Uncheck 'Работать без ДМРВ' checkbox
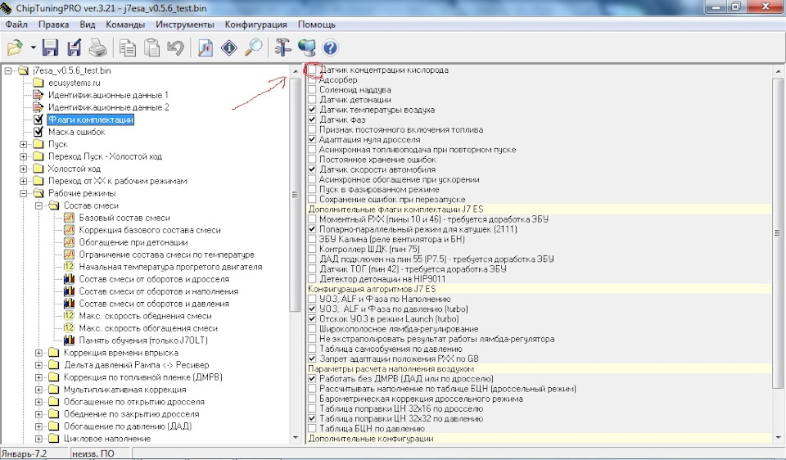Image resolution: width=786 pixels, height=460 pixels. click(312, 379)
